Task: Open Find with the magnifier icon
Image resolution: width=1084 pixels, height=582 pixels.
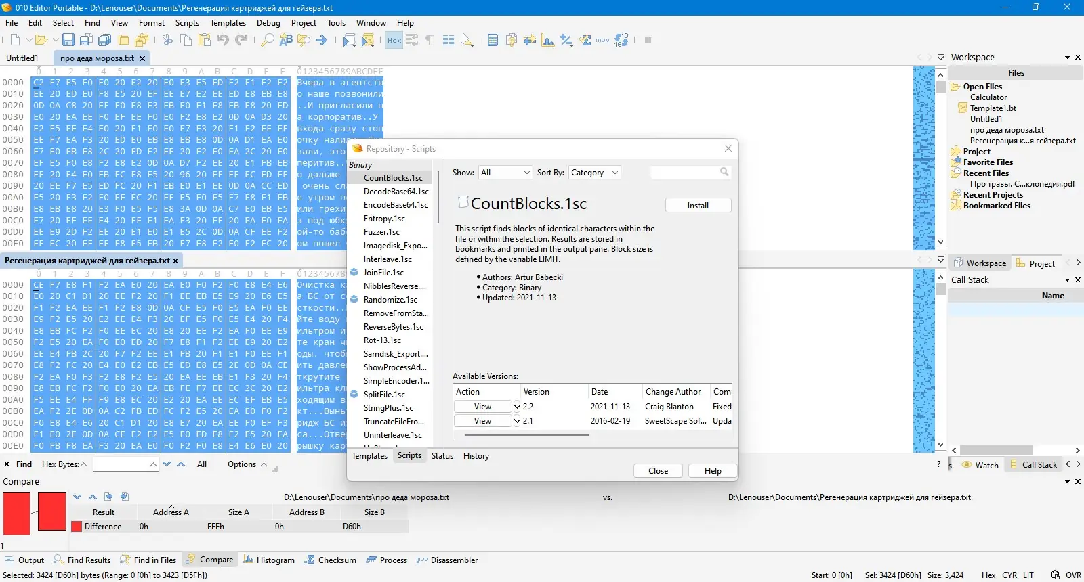Action: point(268,41)
